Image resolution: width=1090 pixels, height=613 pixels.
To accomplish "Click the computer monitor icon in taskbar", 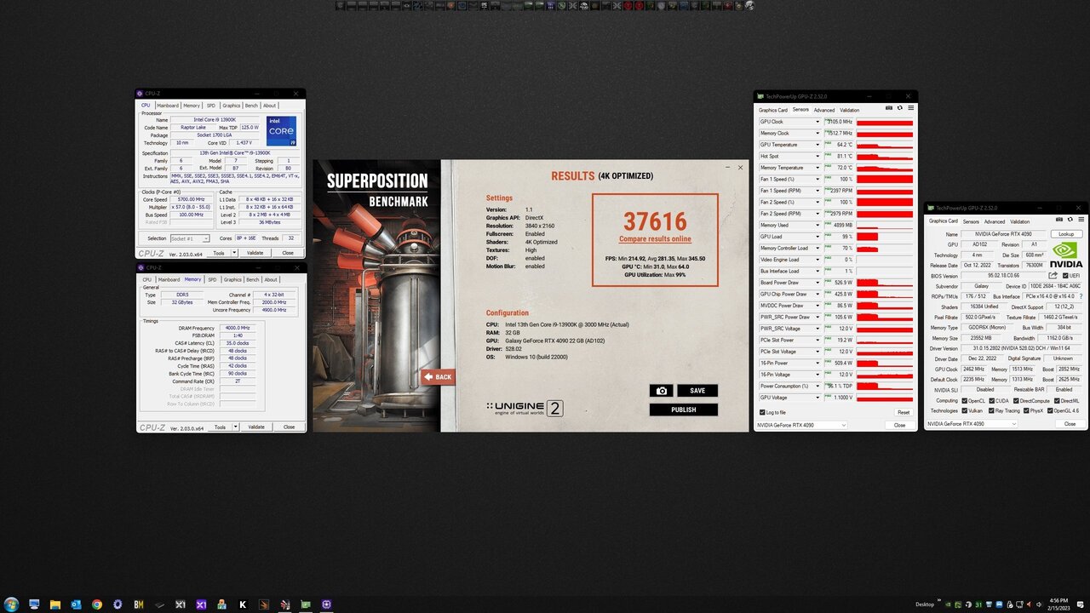I will (34, 604).
